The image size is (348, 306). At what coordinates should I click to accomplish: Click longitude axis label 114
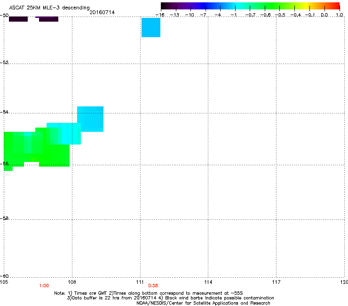[x=208, y=282]
